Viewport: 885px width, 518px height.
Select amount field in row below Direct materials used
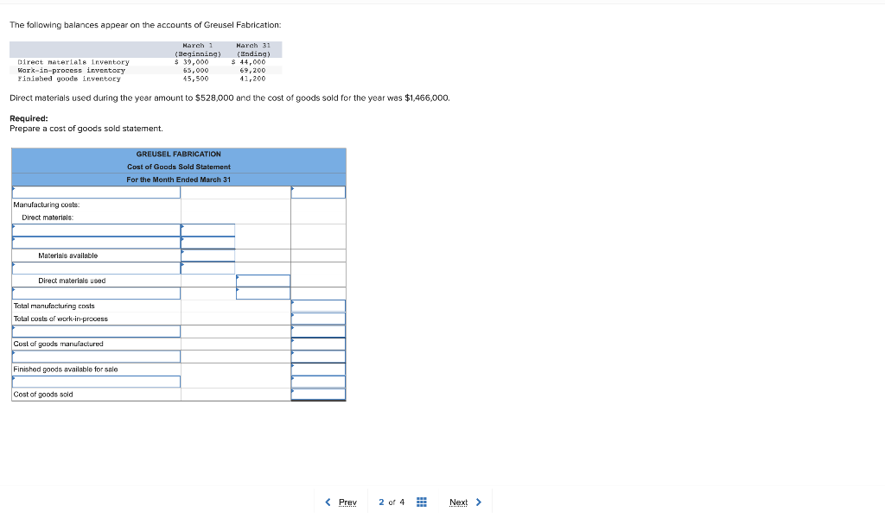[263, 293]
